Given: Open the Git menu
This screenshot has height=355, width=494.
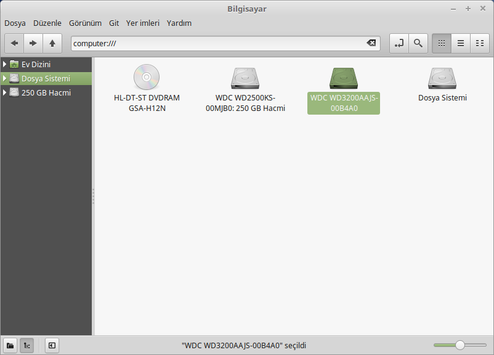Looking at the screenshot, I should pyautogui.click(x=114, y=23).
